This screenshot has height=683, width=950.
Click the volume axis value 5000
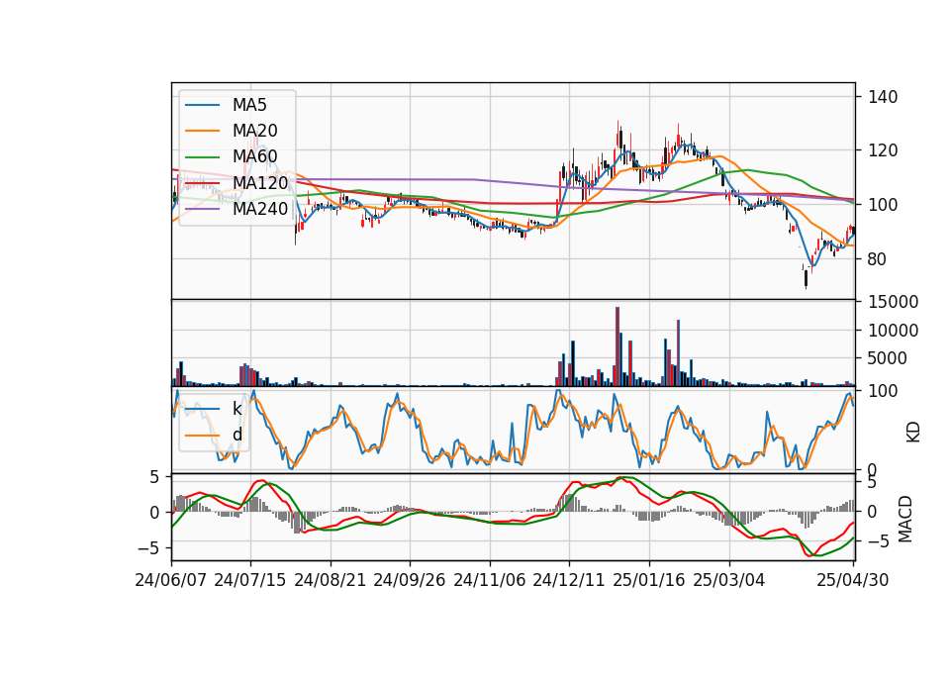[x=888, y=358]
